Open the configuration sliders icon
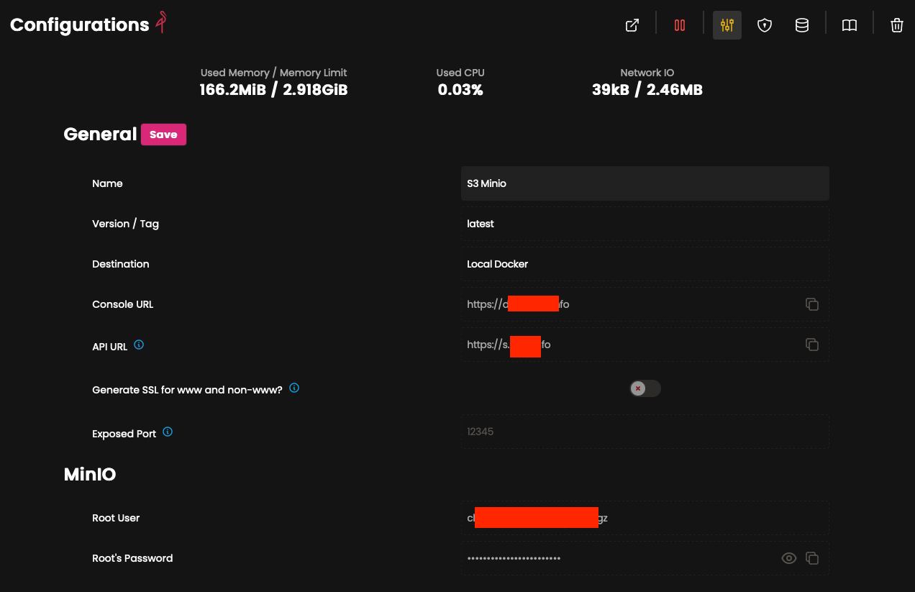 [727, 25]
